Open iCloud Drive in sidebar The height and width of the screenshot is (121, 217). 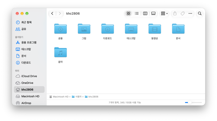click(x=29, y=76)
